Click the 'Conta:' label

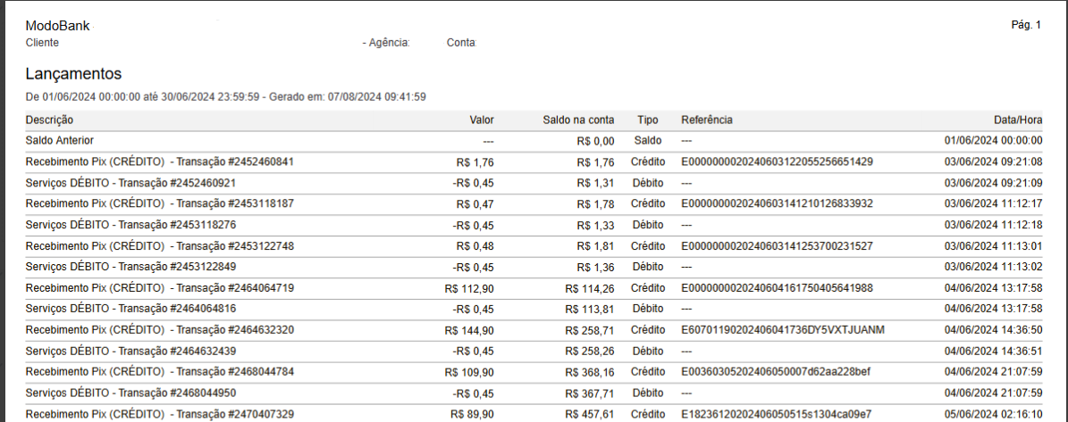[462, 42]
